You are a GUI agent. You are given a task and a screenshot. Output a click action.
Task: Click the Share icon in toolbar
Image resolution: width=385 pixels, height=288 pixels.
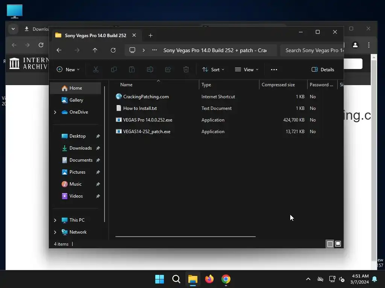[x=168, y=69]
